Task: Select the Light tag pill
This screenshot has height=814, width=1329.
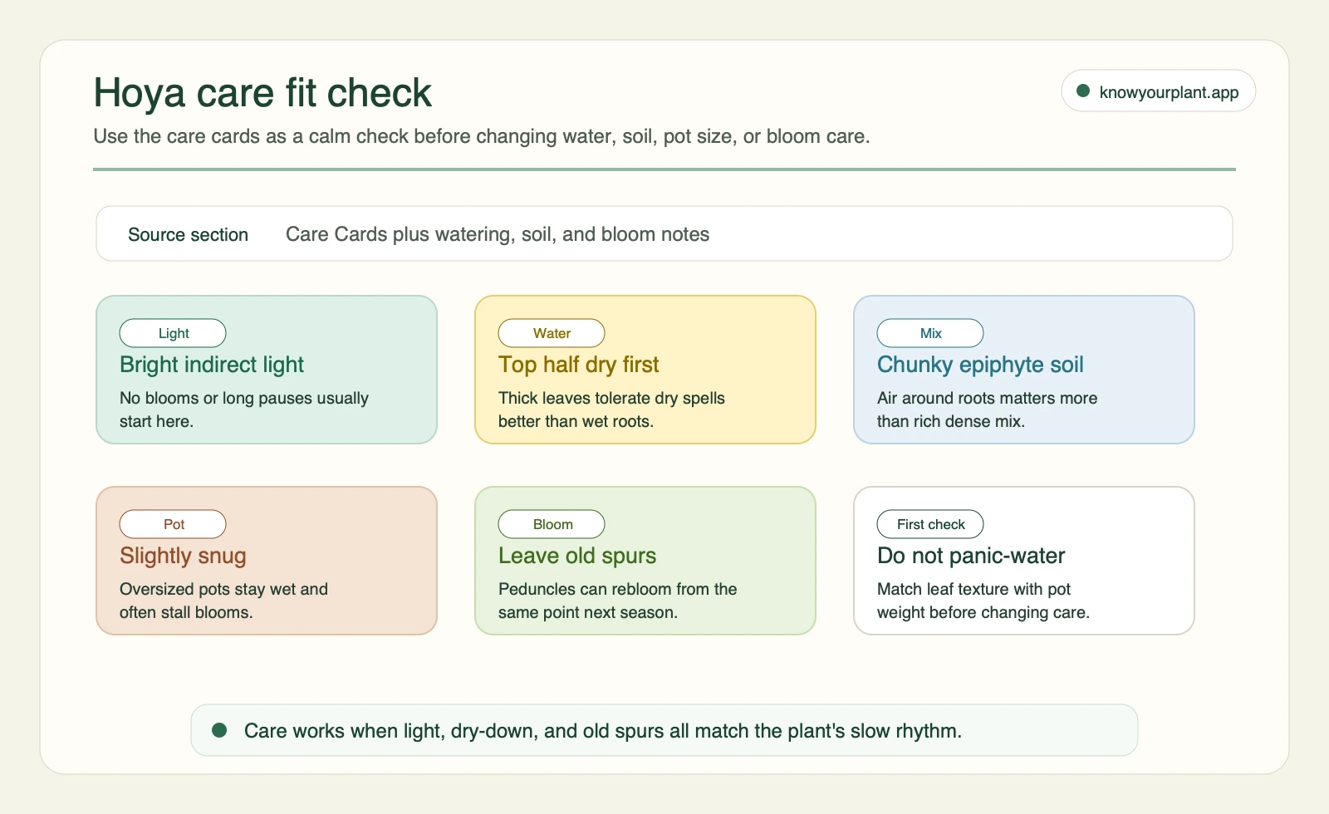Action: (173, 333)
